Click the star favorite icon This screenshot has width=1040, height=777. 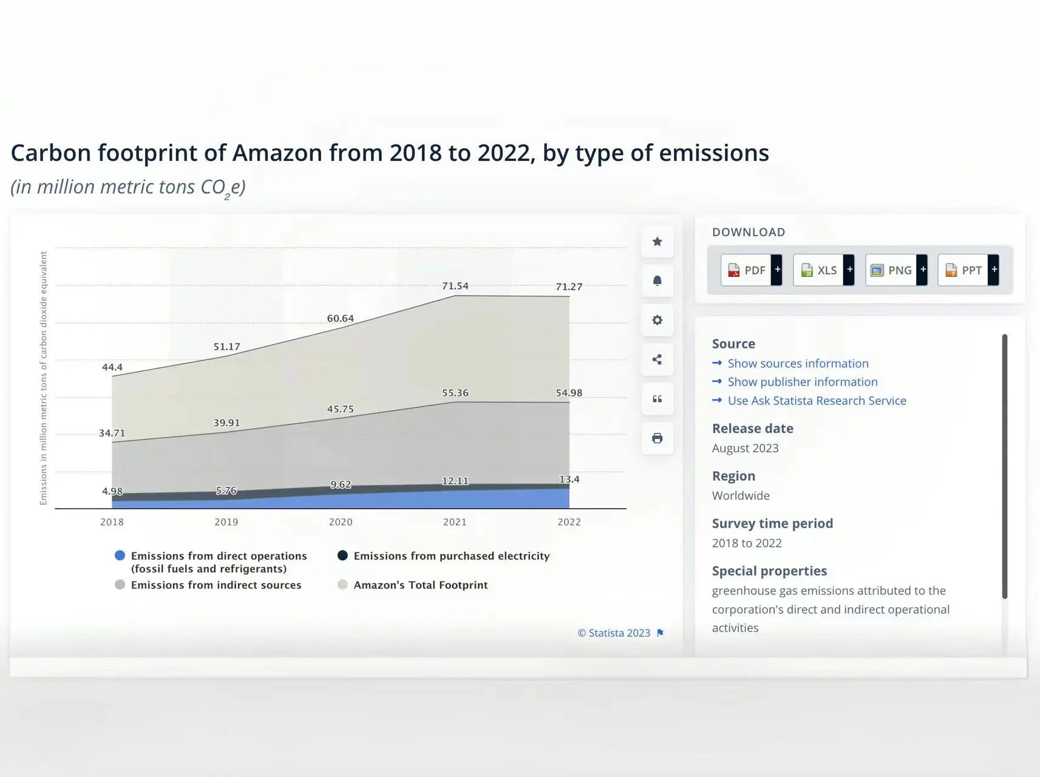click(657, 242)
